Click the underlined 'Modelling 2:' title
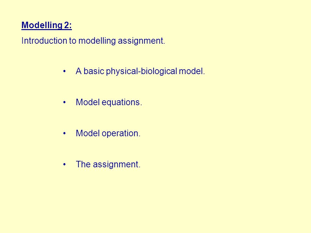Image resolution: width=311 pixels, height=233 pixels. pyautogui.click(x=47, y=26)
